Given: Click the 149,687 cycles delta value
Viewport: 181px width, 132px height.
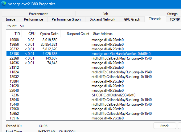Looking at the screenshot, I should click(51, 58).
